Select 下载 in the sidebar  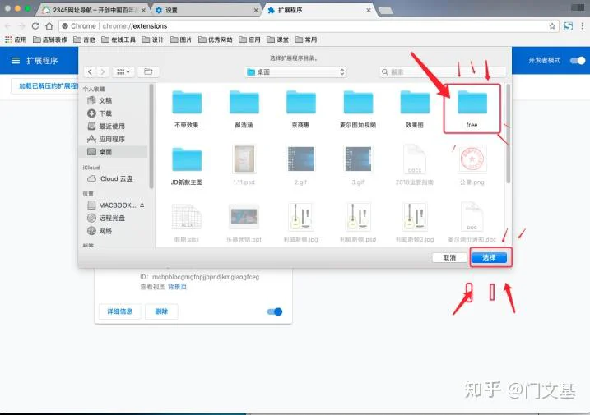point(105,113)
